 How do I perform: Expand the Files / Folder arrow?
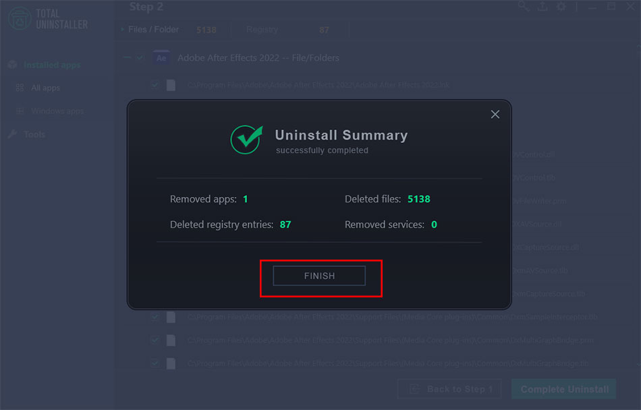click(x=122, y=30)
